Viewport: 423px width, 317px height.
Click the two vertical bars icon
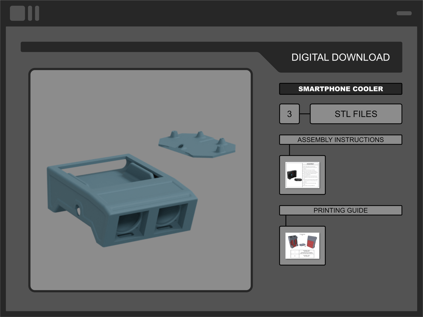click(x=34, y=13)
